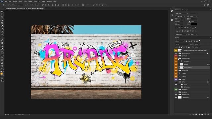Hide the DRIPS group via eye icon
Screen dimensions: 212x119
pos(176,79)
